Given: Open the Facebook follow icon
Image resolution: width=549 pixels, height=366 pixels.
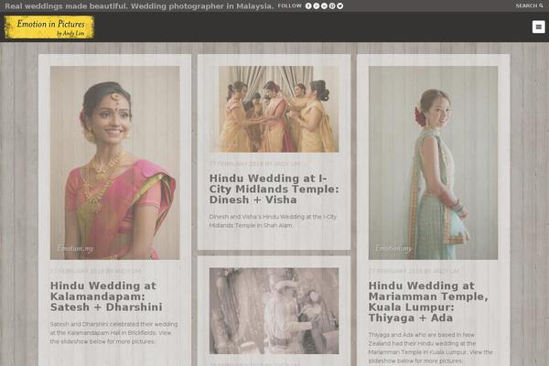Looking at the screenshot, I should [x=308, y=6].
